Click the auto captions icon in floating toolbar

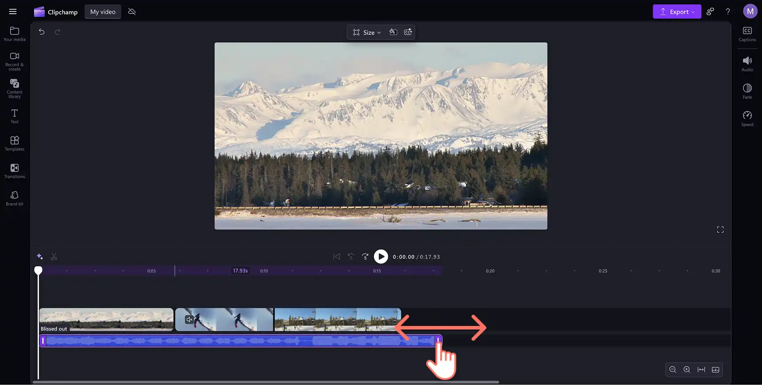[408, 32]
